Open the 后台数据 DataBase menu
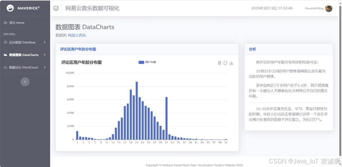Image resolution: width=342 pixels, height=167 pixels. pyautogui.click(x=22, y=43)
